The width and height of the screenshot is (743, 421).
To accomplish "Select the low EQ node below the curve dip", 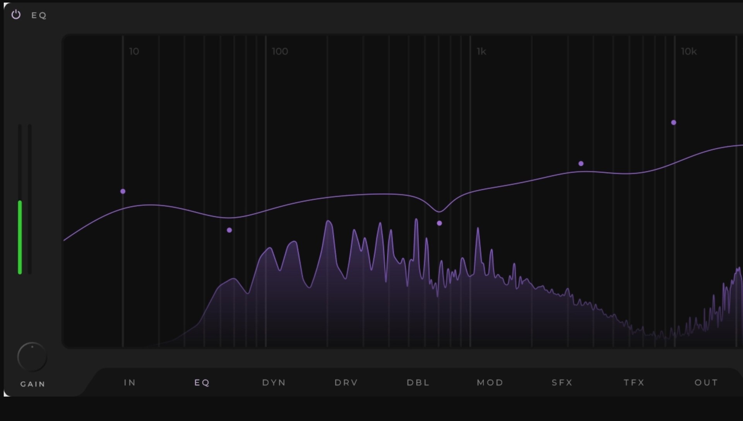I will point(229,230).
